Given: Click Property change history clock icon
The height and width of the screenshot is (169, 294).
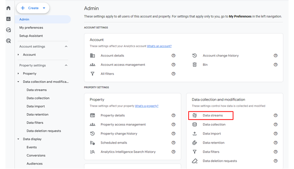Looking at the screenshot, I should [x=93, y=134].
